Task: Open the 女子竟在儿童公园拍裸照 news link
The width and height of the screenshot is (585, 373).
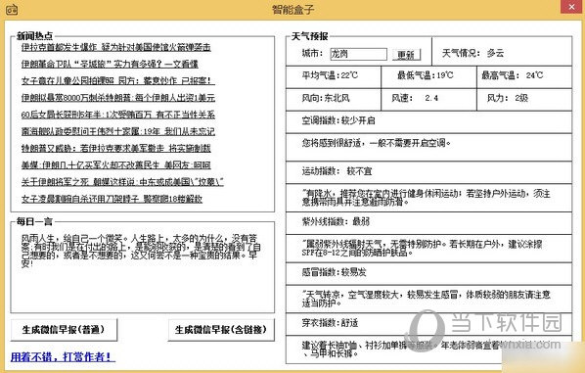Action: point(118,80)
